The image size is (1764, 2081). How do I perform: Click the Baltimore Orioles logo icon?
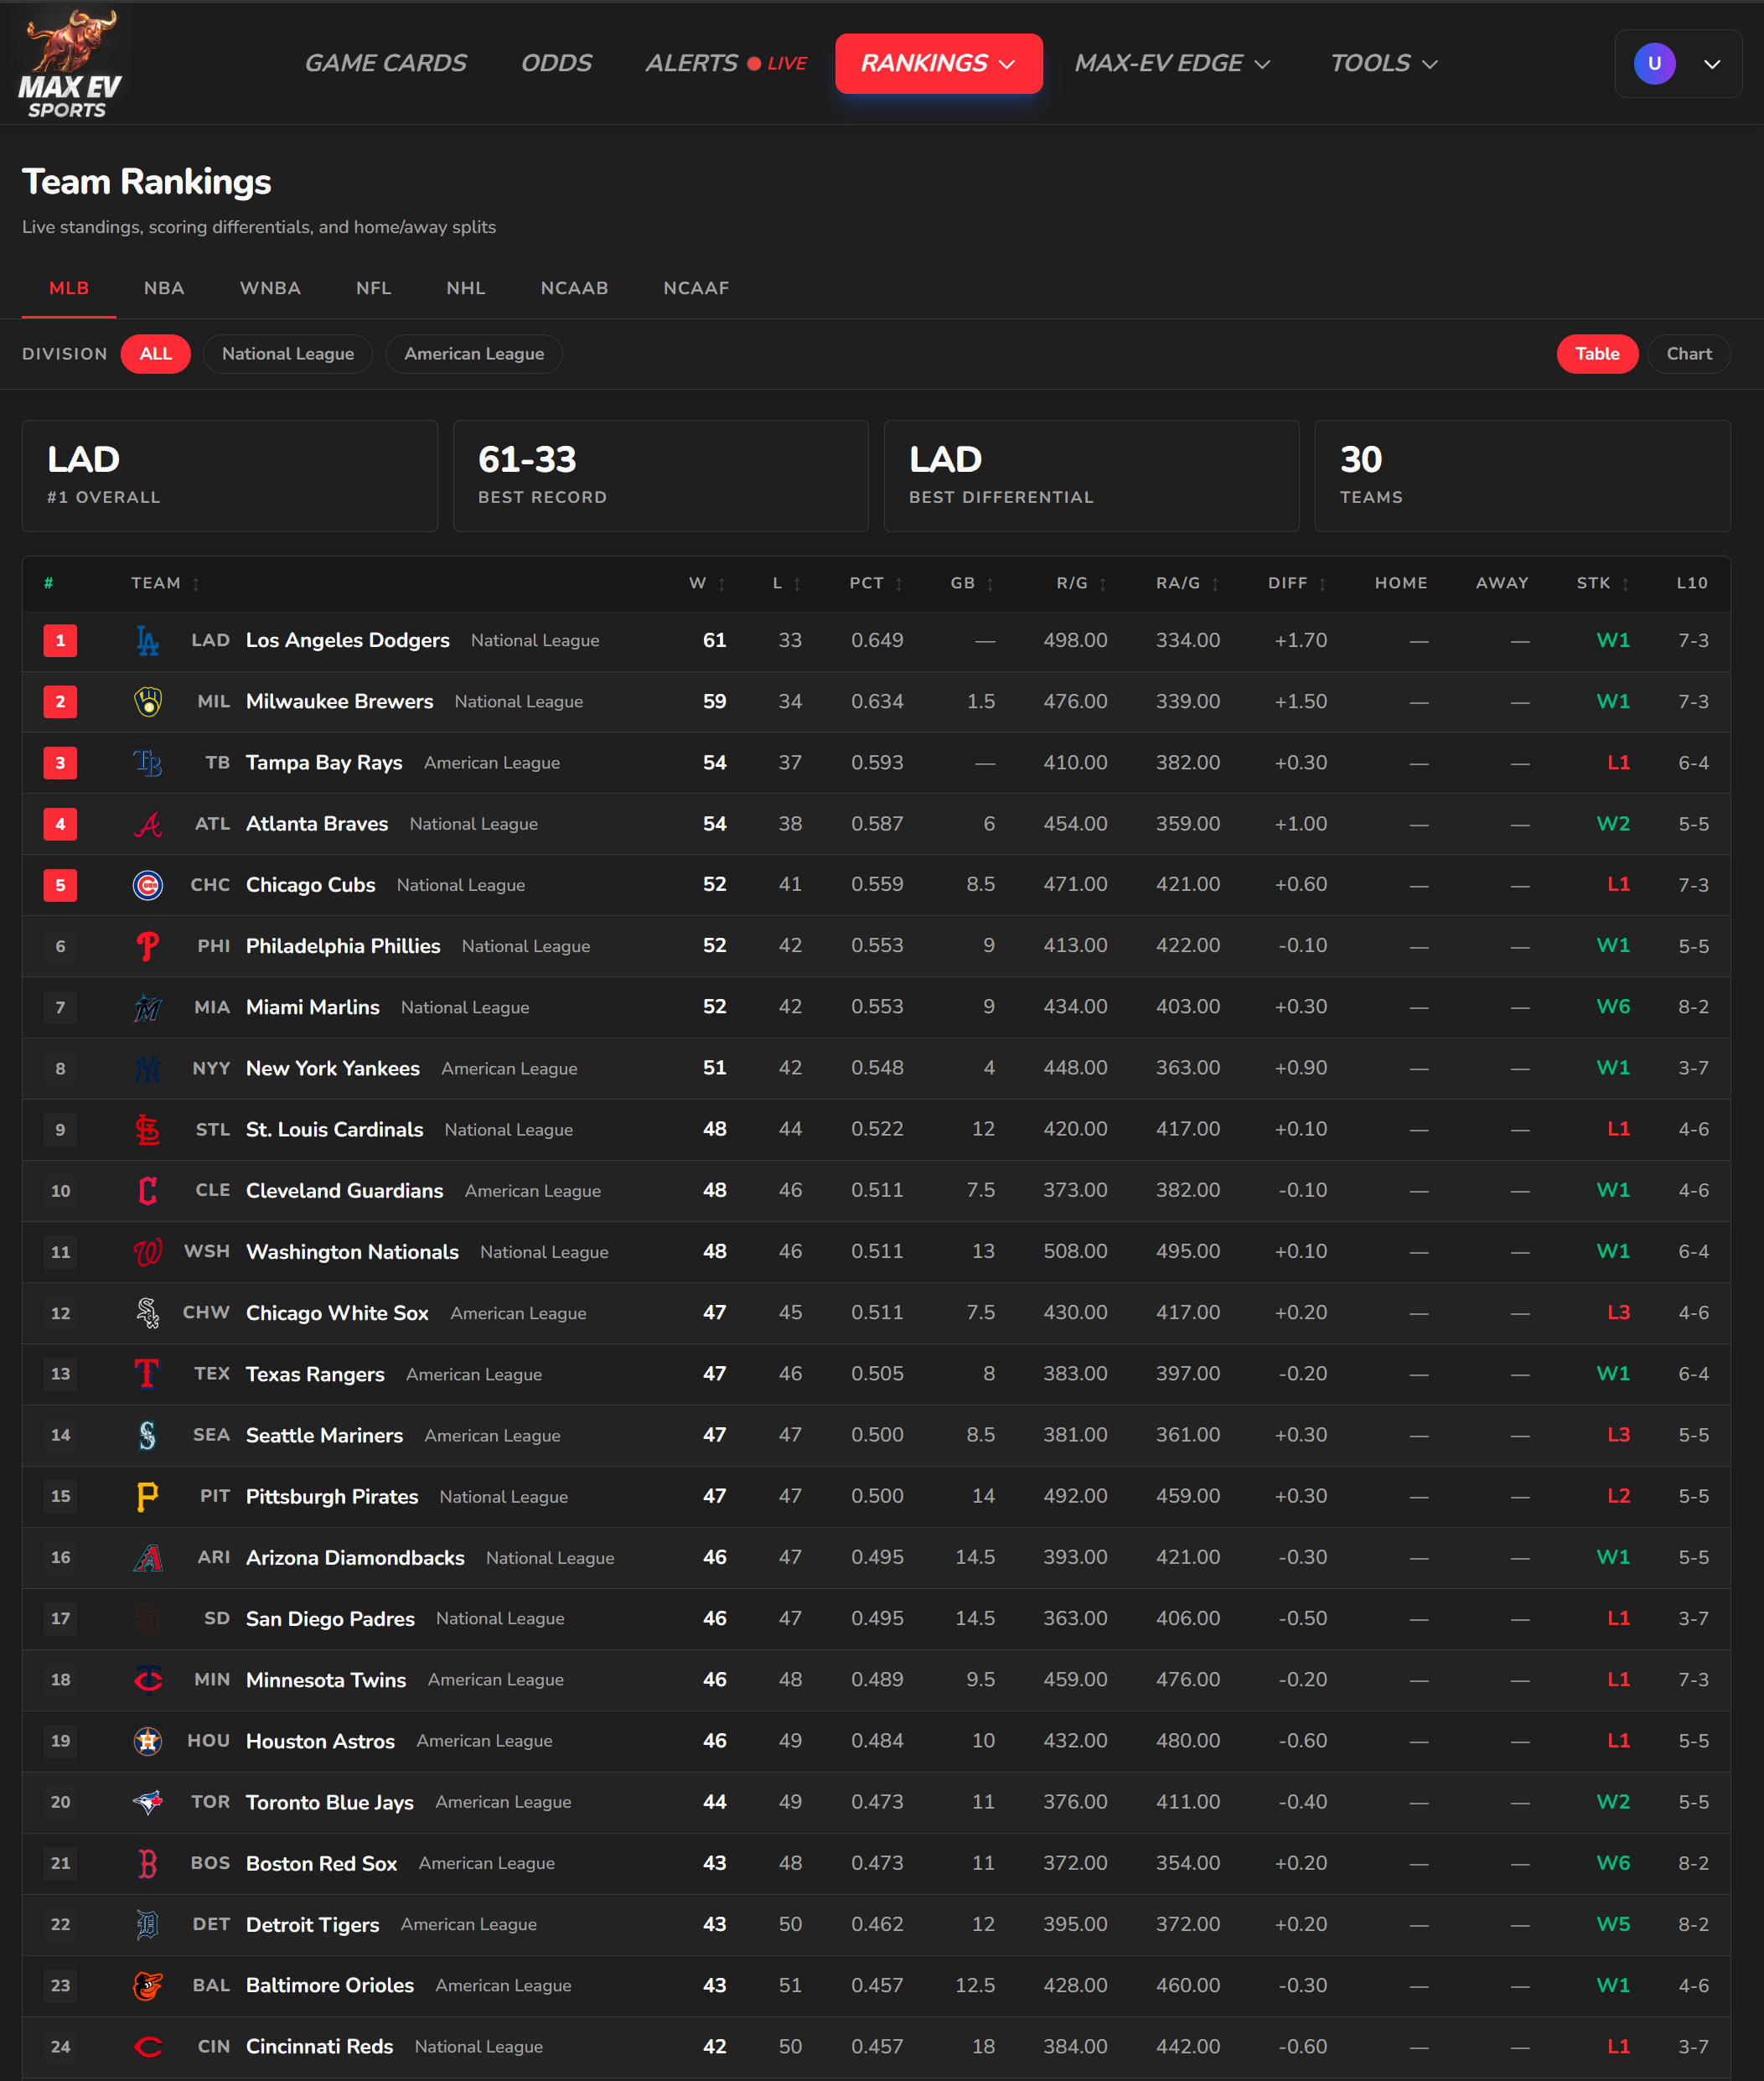tap(148, 1985)
